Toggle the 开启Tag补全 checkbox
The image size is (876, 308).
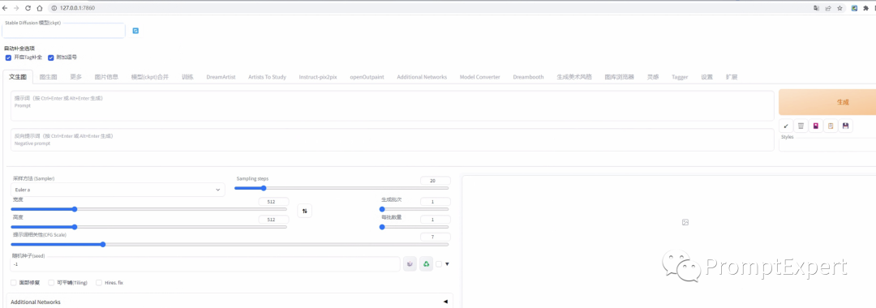pyautogui.click(x=8, y=58)
